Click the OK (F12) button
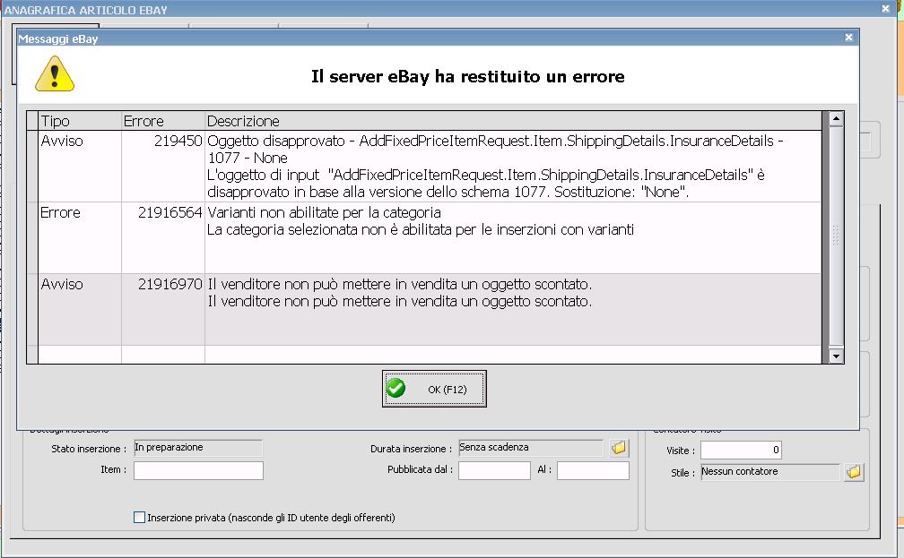The height and width of the screenshot is (558, 904). coord(434,389)
